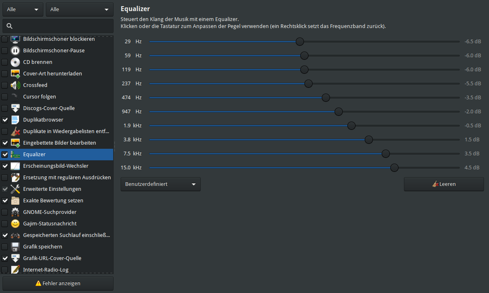This screenshot has width=489, height=293.
Task: Click the 474 Hz band slider handle
Action: [325, 97]
